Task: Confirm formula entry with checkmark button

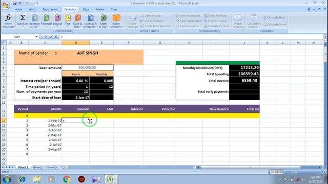Action: click(x=51, y=37)
